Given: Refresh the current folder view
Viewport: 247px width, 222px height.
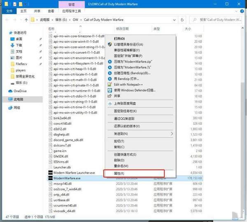Looking at the screenshot, I should [x=182, y=20].
